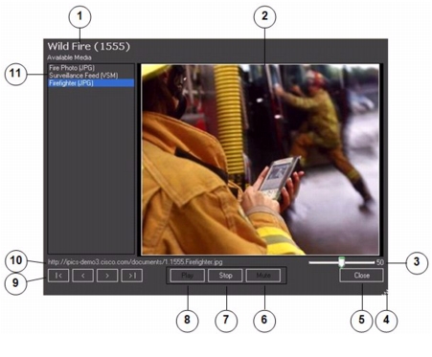The image size is (432, 357).
Task: Close the Wild Fire media window
Action: [361, 276]
